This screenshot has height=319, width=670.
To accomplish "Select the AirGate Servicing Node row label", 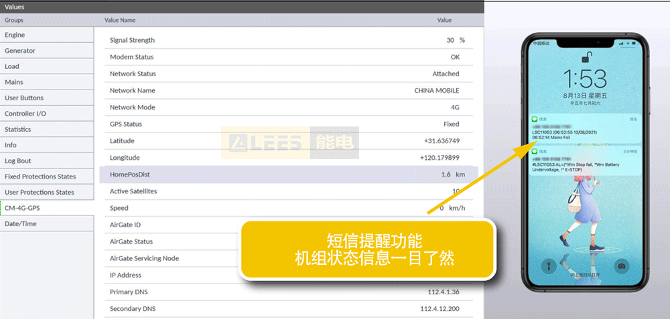I will coord(145,258).
